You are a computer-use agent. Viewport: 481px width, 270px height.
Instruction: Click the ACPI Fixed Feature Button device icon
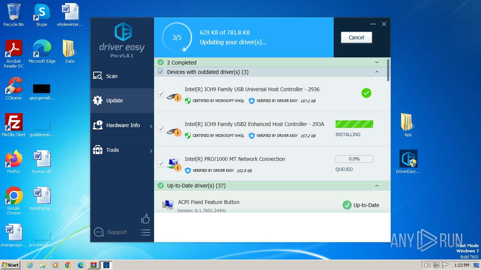pyautogui.click(x=168, y=205)
